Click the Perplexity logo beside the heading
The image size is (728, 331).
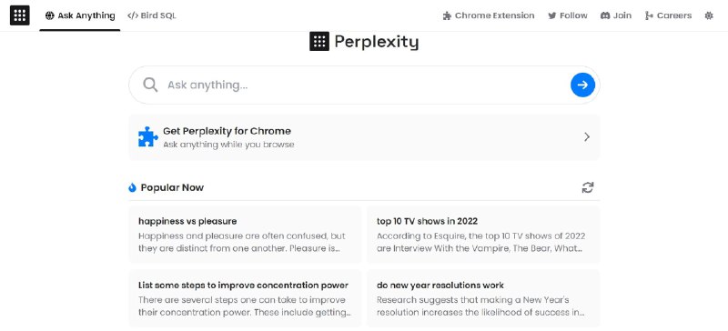[319, 42]
